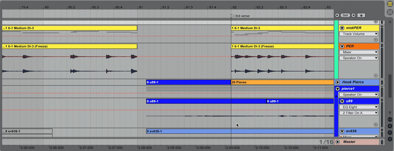Image resolution: width=394 pixels, height=151 pixels.
Task: Fold the ev636 track
Action: click(x=342, y=131)
